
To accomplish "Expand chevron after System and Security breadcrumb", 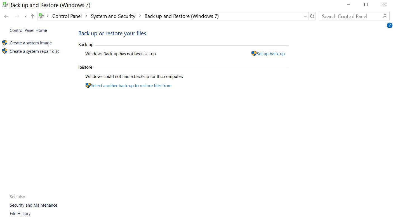I will pos(140,16).
